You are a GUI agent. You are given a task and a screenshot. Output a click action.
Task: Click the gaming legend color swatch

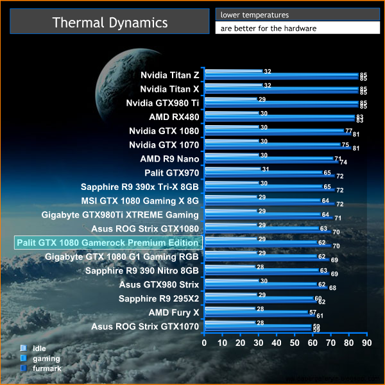23,358
